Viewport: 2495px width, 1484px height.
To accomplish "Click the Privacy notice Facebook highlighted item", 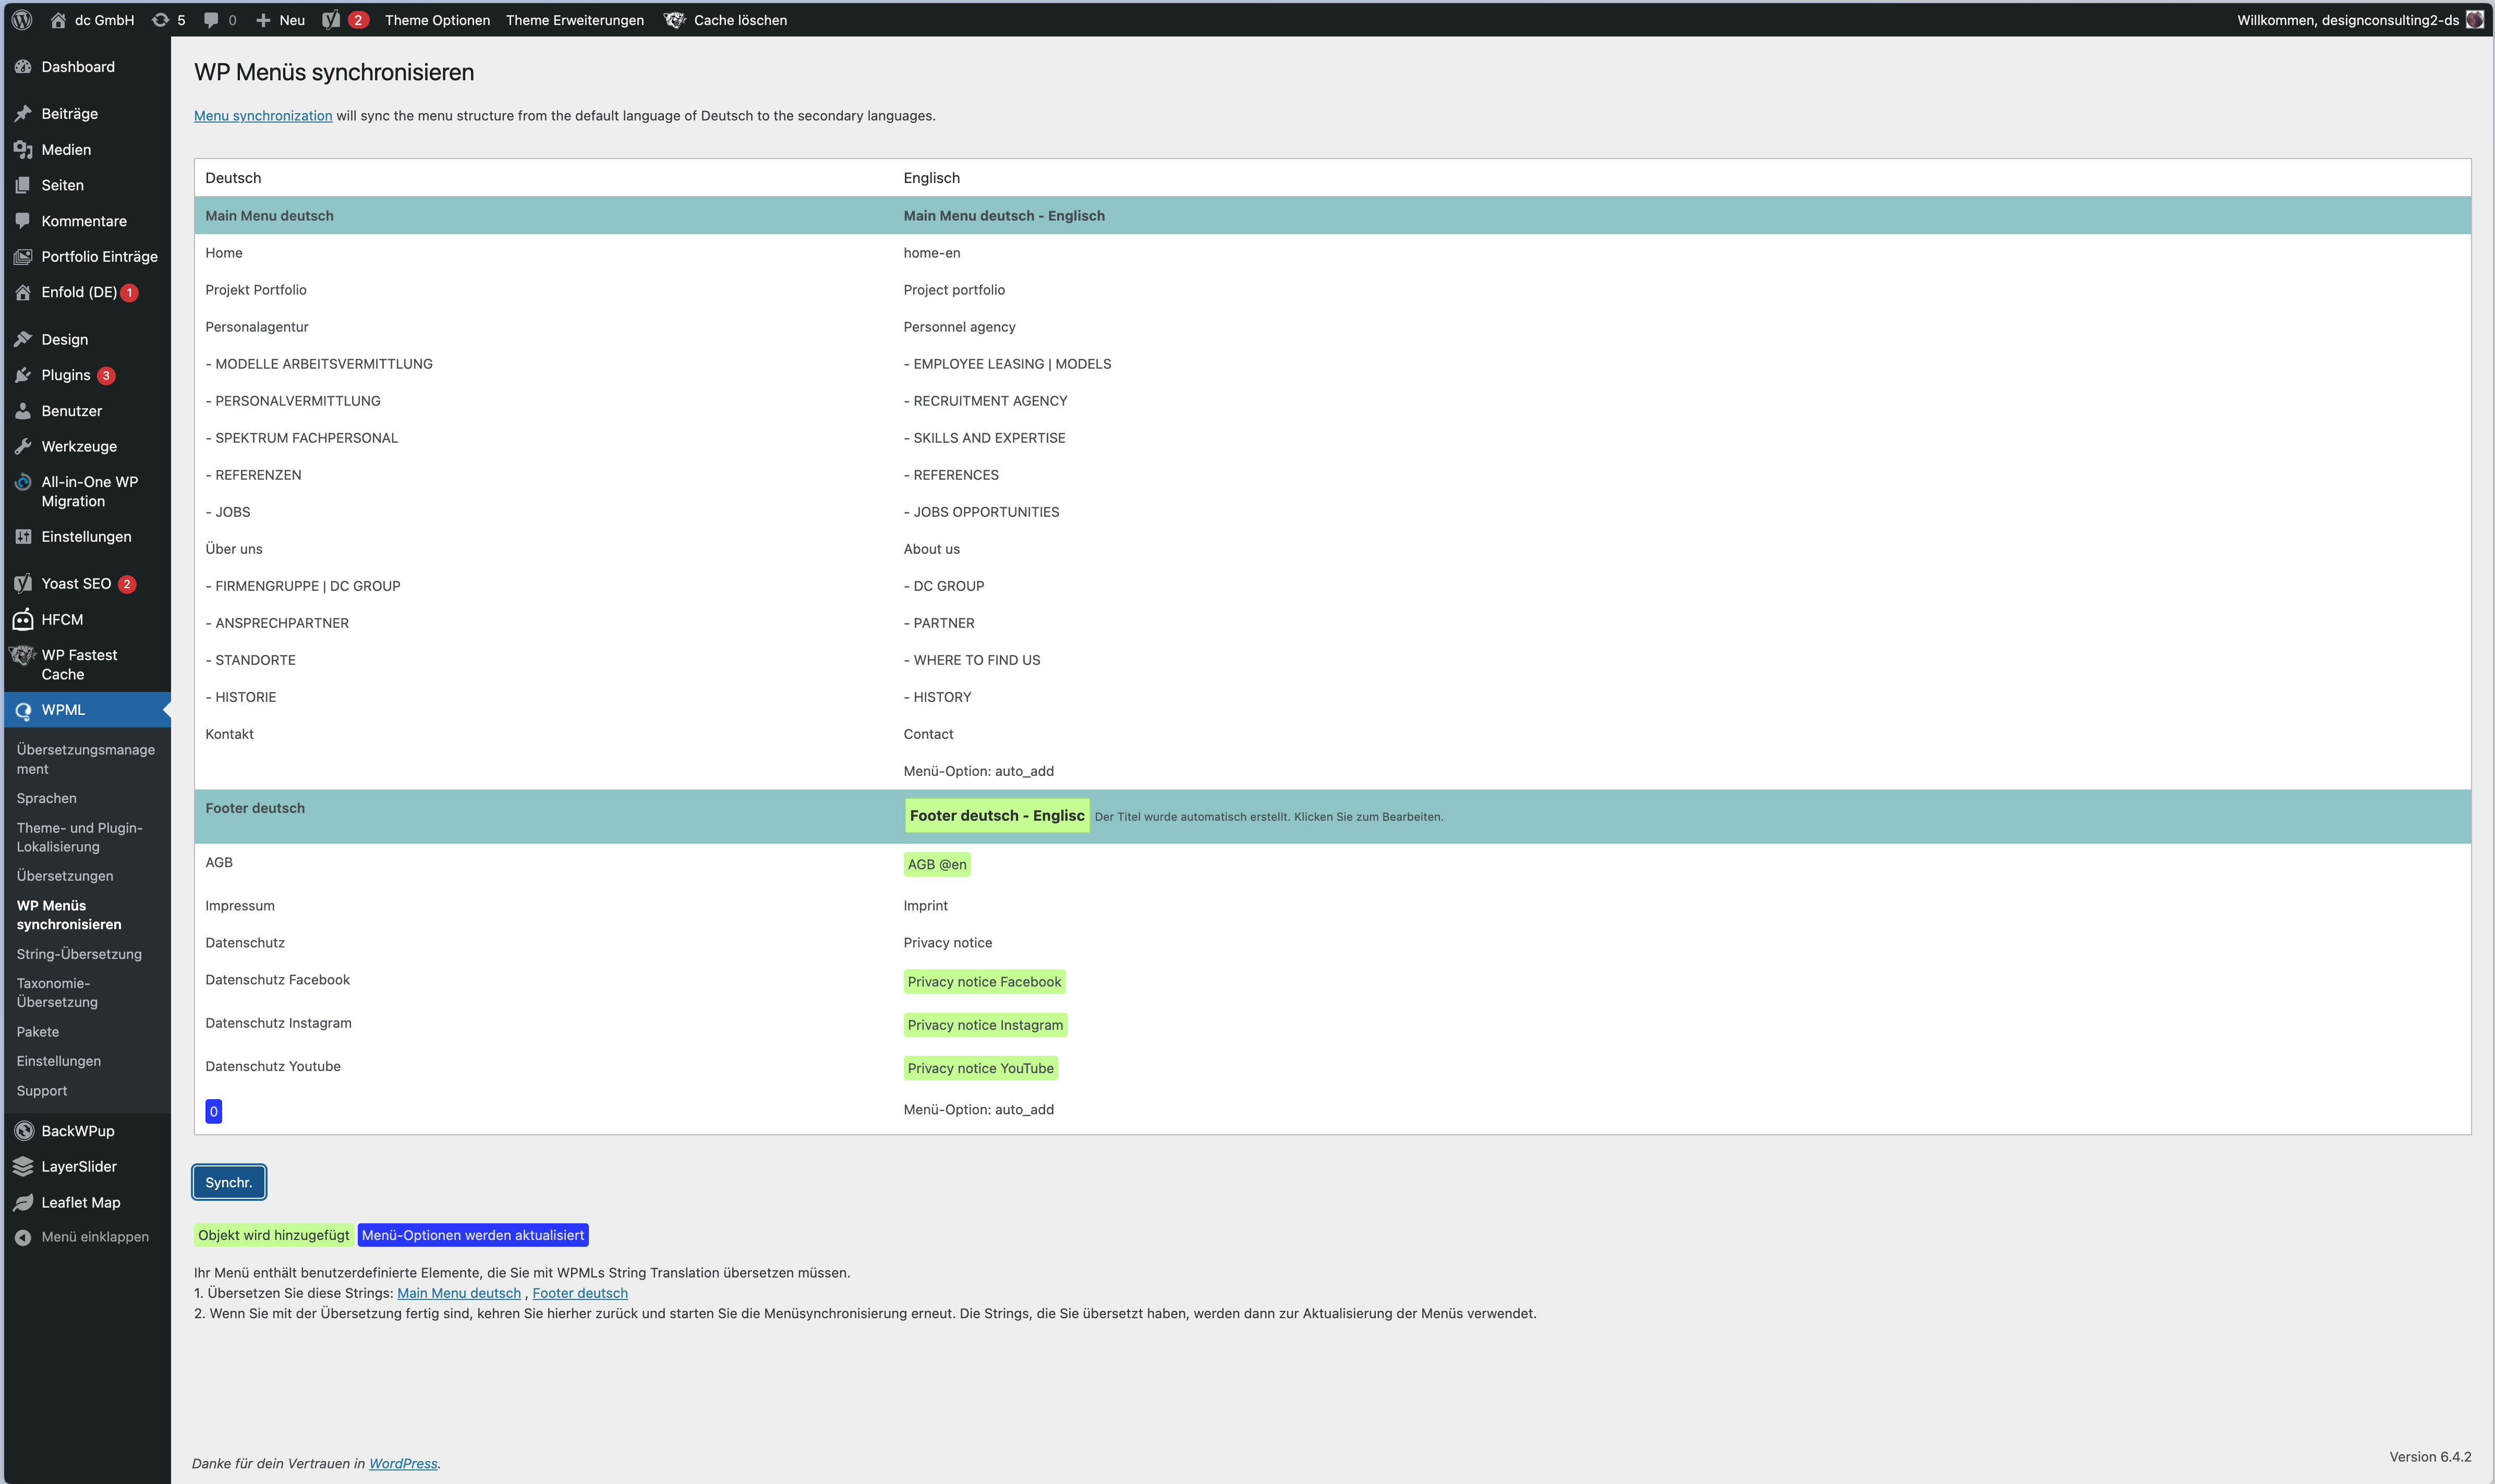I will coord(984,982).
